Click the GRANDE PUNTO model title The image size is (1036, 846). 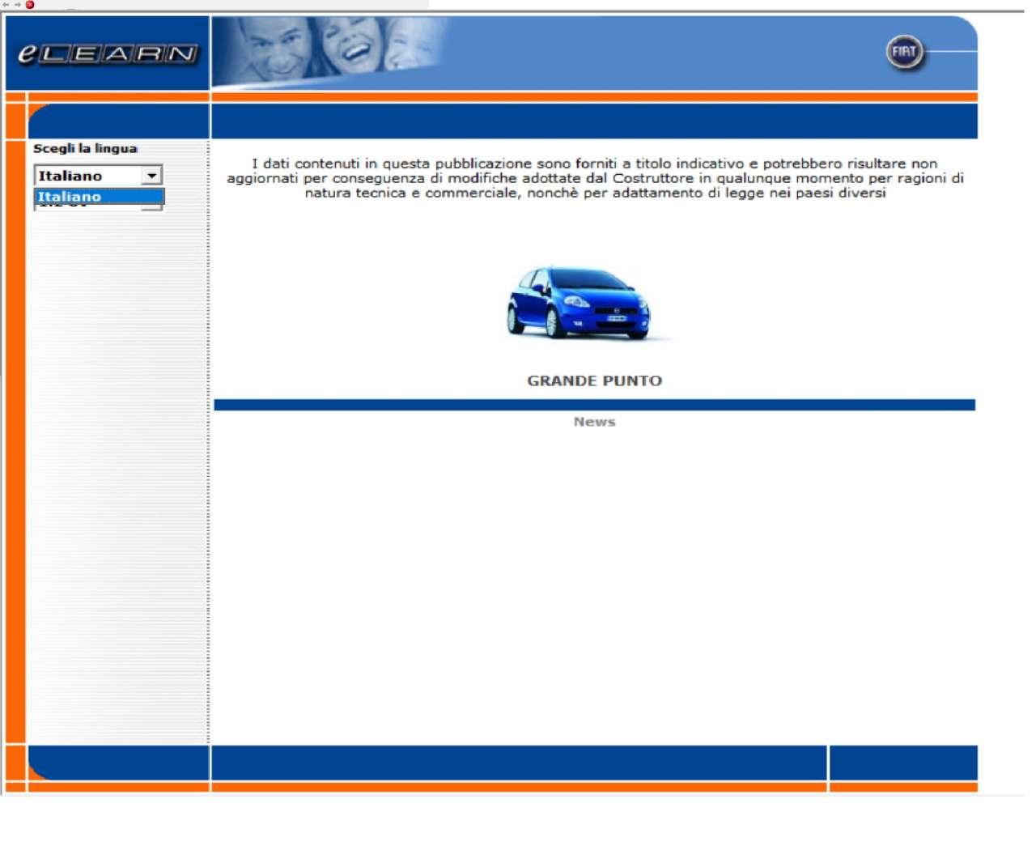(594, 380)
